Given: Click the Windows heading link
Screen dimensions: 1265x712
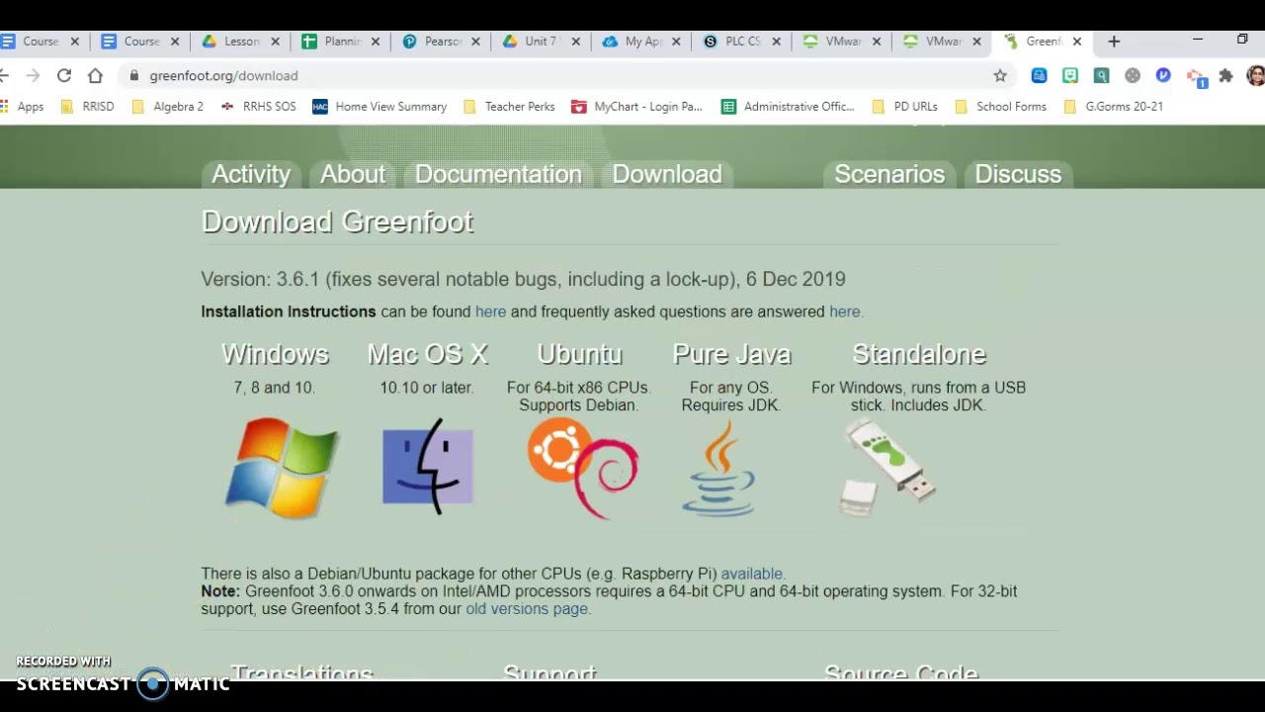Looking at the screenshot, I should click(275, 354).
